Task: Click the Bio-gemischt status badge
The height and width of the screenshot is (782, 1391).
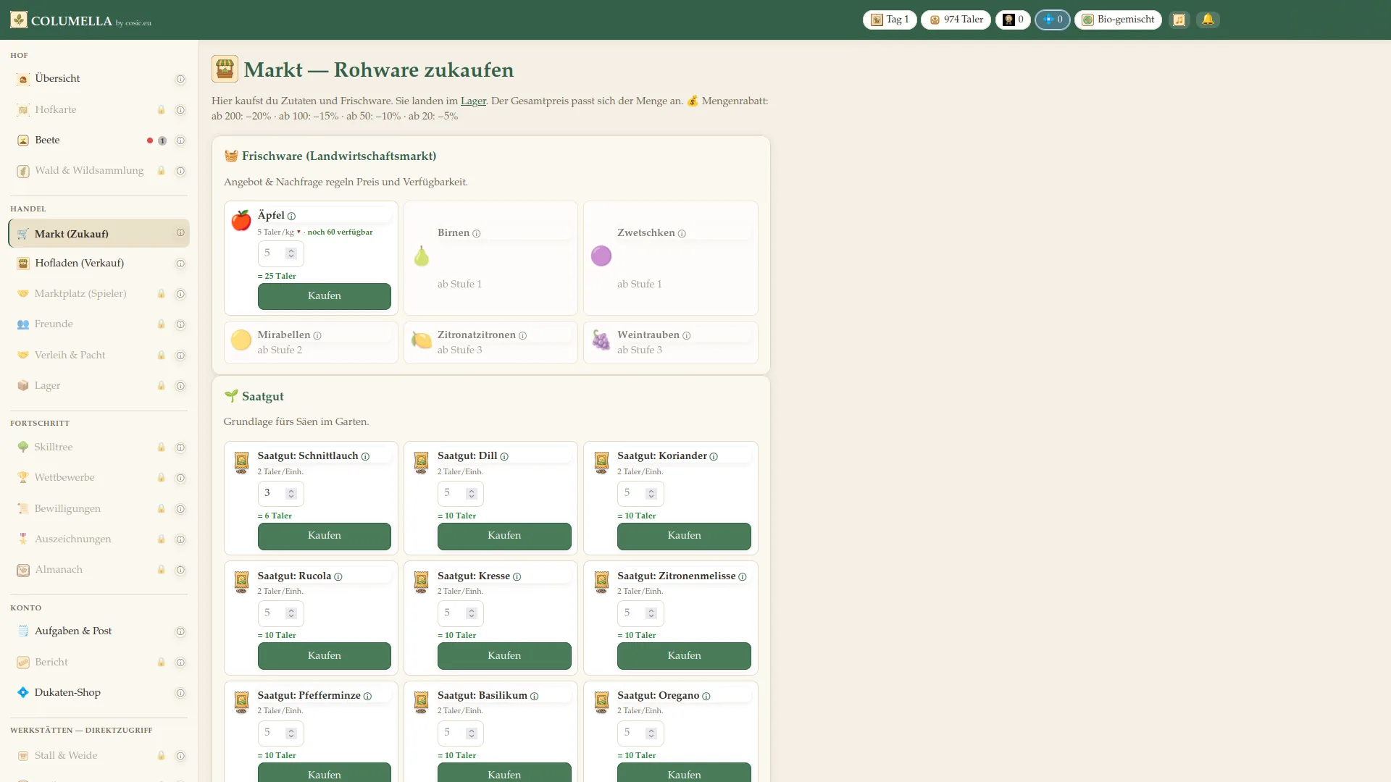Action: point(1118,20)
